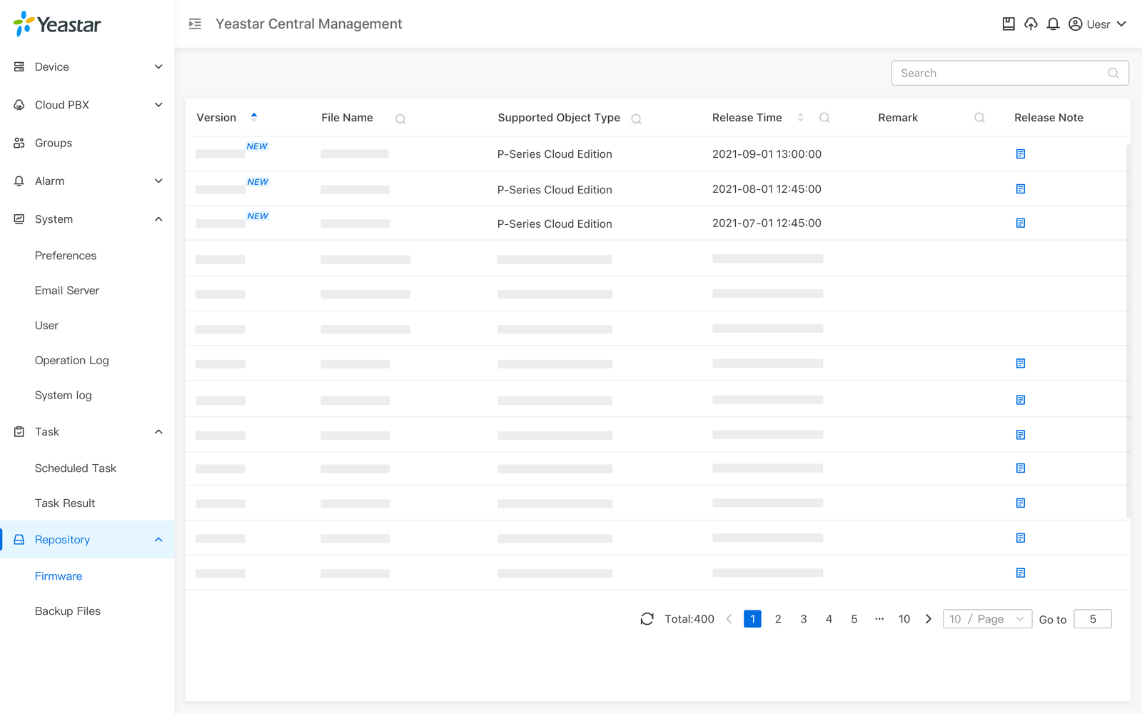Sort the table by Version
The image size is (1142, 714).
point(254,117)
